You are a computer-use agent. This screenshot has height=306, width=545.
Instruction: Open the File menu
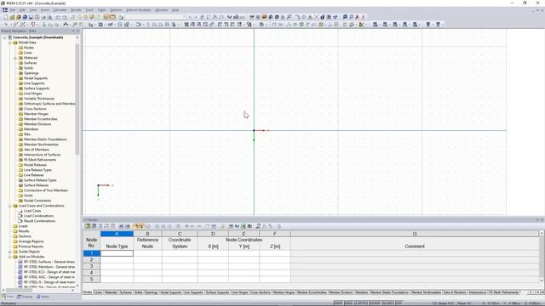coord(13,10)
